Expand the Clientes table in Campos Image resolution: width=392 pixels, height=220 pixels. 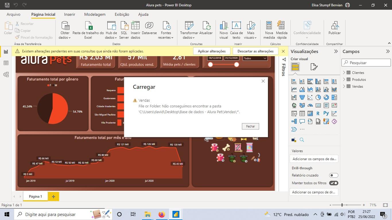[x=344, y=73]
